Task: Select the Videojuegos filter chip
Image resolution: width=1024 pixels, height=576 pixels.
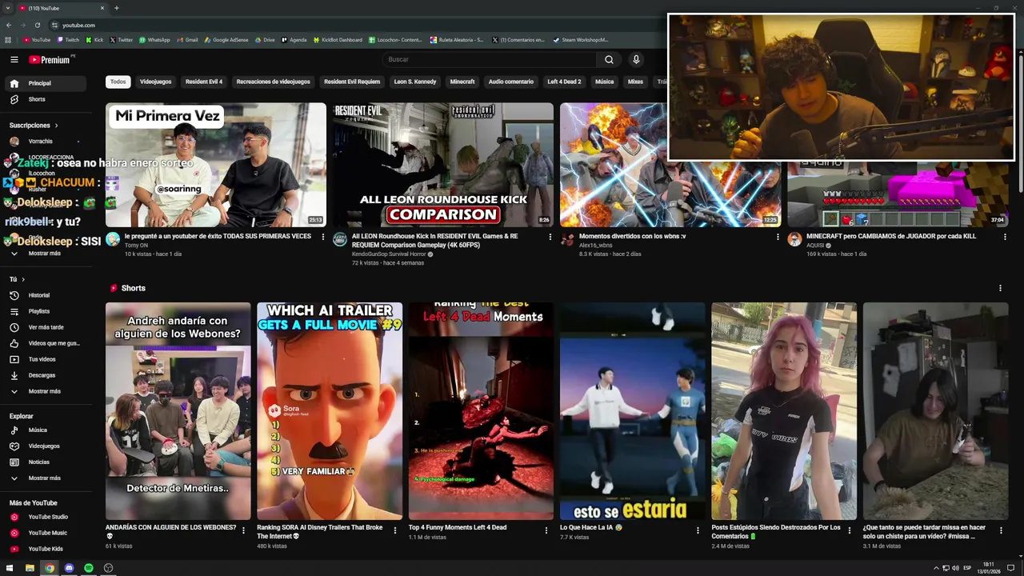Action: click(155, 82)
